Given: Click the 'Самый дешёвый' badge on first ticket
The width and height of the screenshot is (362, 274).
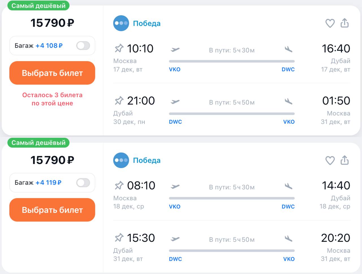Looking at the screenshot, I should (38, 6).
